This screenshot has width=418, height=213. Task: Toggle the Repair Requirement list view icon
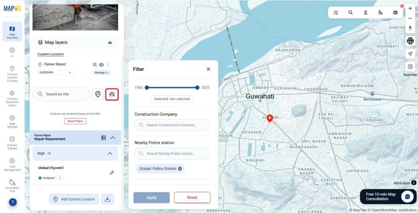pos(103,138)
